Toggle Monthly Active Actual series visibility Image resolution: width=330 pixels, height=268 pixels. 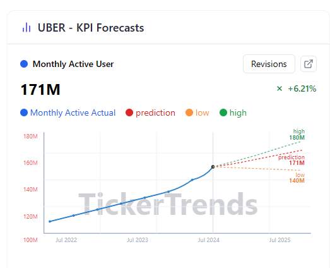tap(68, 113)
